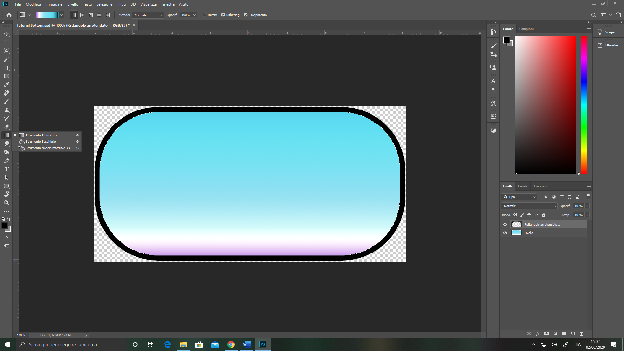Toggle the Dithering checkbox
Viewport: 624px width, 351px height.
(x=223, y=15)
